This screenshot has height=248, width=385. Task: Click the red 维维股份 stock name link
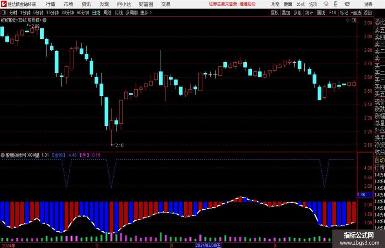coord(248,4)
